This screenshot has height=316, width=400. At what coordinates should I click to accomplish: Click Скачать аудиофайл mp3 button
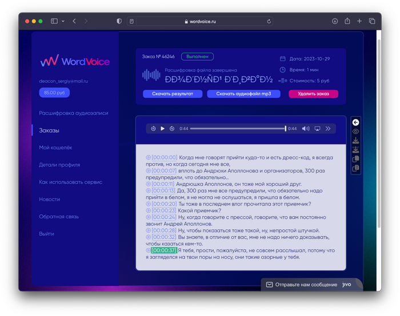coord(243,94)
